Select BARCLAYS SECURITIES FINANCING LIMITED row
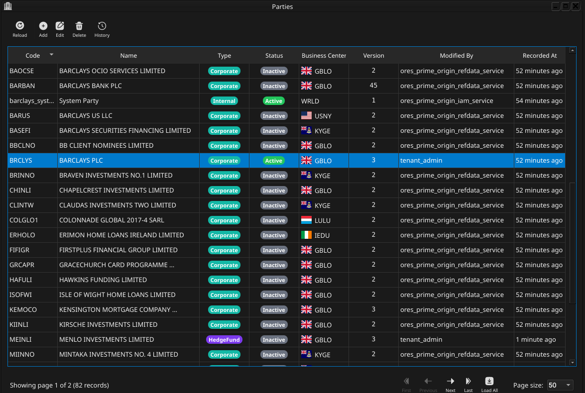This screenshot has width=585, height=393. tap(287, 130)
